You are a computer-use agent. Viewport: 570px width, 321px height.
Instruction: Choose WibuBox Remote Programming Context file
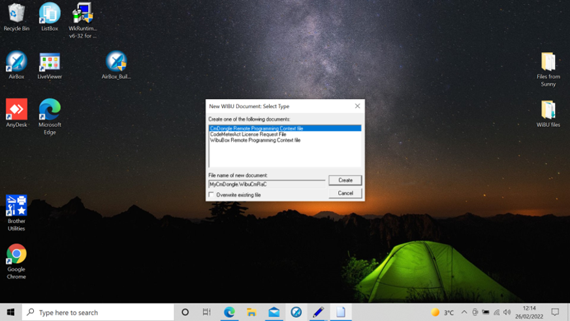(255, 140)
